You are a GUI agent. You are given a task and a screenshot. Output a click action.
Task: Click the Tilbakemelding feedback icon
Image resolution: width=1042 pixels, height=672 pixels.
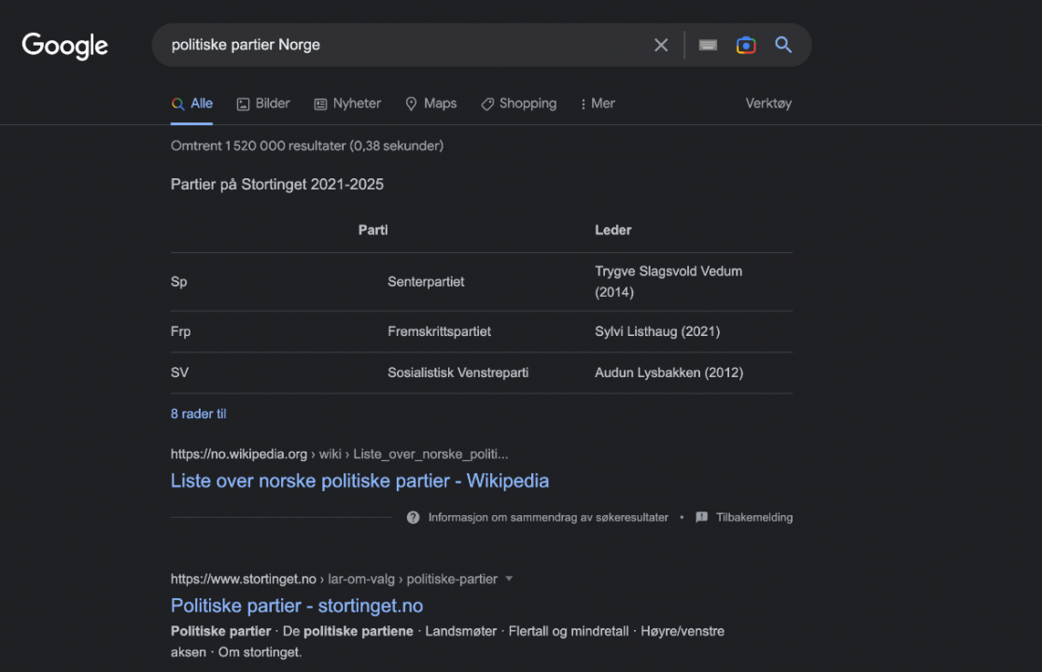pos(702,517)
